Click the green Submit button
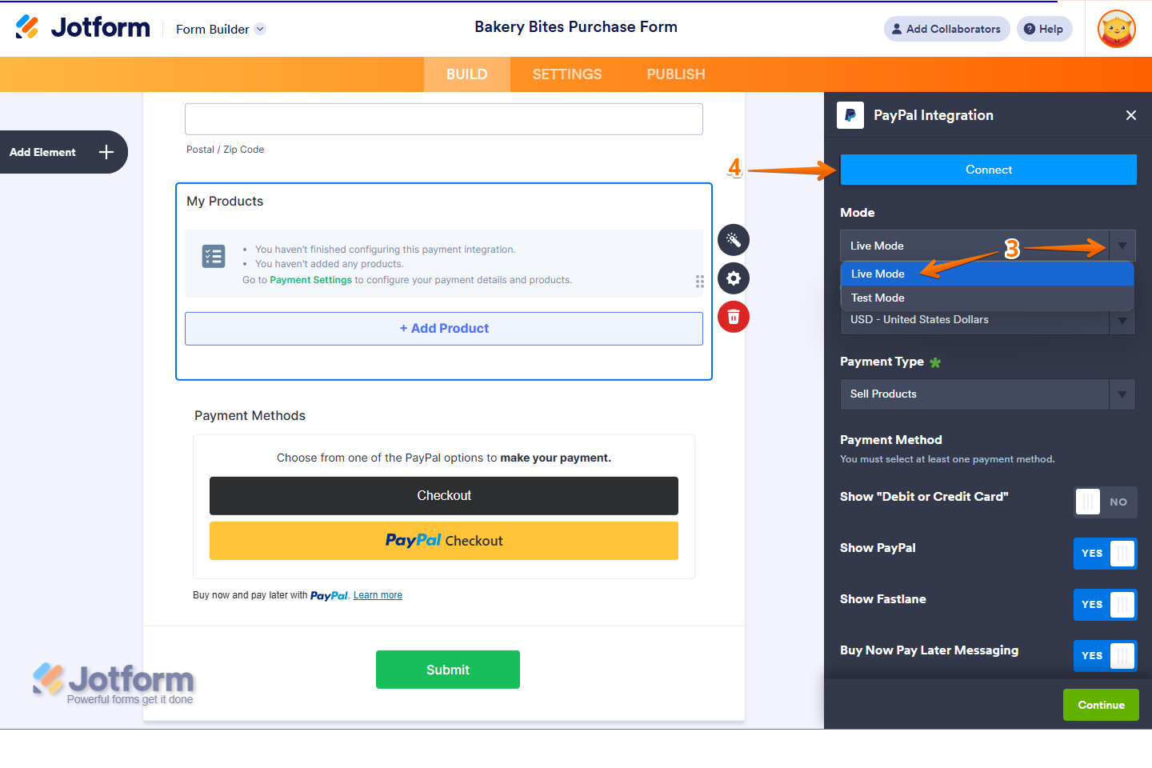This screenshot has height=768, width=1152. coord(448,670)
